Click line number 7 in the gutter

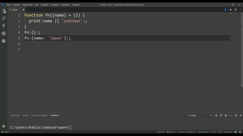(x=19, y=49)
